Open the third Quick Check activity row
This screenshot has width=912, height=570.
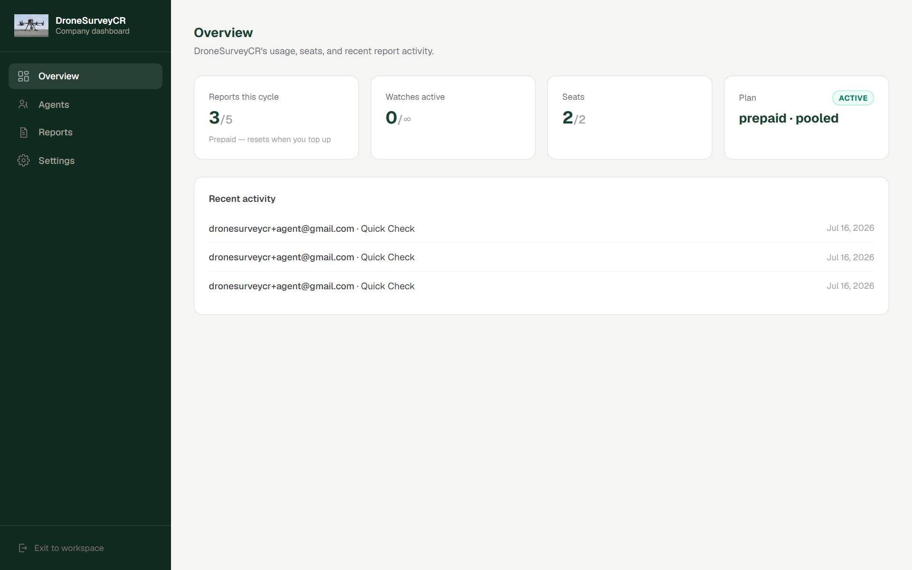(541, 286)
